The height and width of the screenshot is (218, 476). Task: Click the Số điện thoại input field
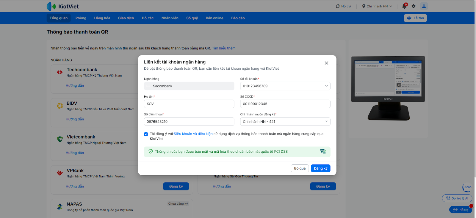[189, 122]
